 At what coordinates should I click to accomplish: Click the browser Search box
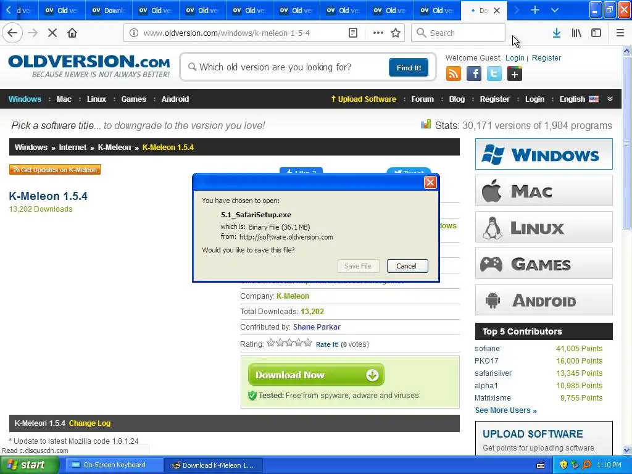click(x=459, y=33)
